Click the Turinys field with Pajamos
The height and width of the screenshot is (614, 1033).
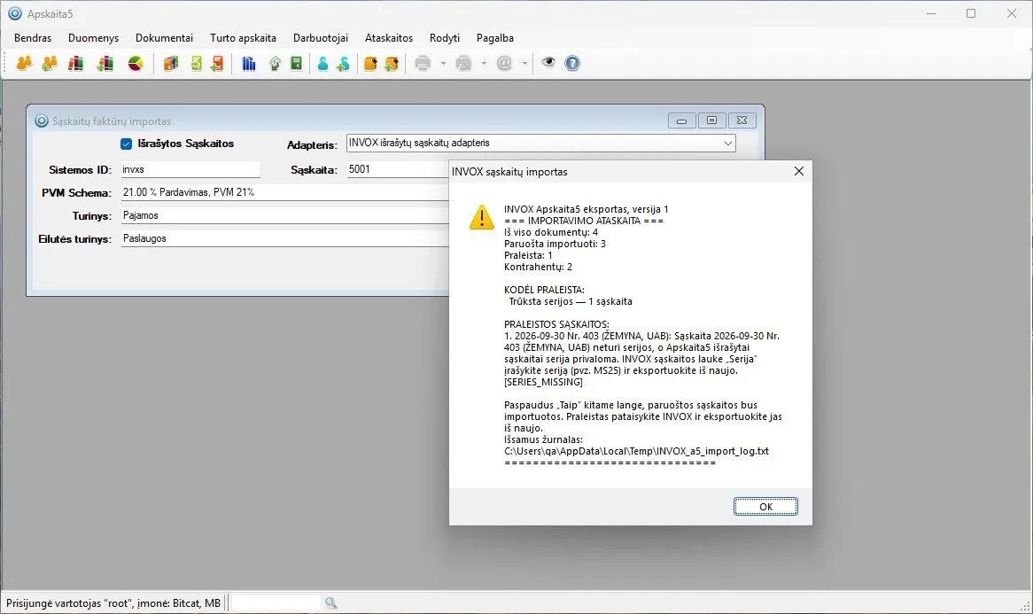pyautogui.click(x=284, y=215)
